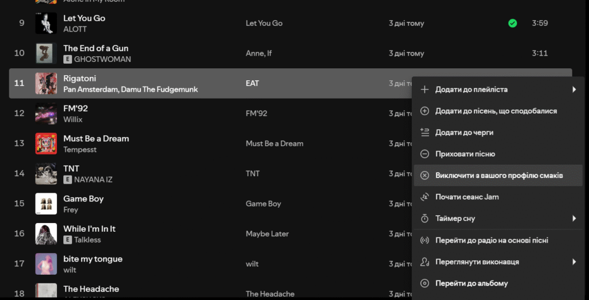Click the circled plus icon for liked songs
The image size is (589, 300).
click(x=425, y=111)
